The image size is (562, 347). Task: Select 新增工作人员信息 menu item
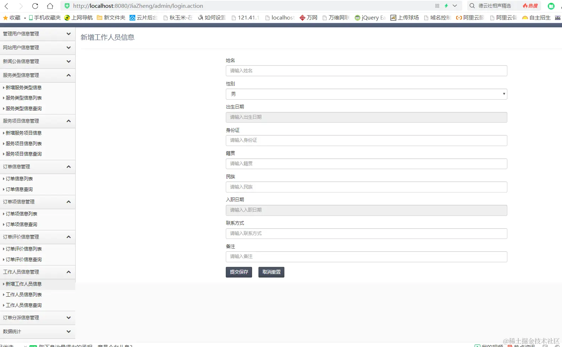coord(23,284)
